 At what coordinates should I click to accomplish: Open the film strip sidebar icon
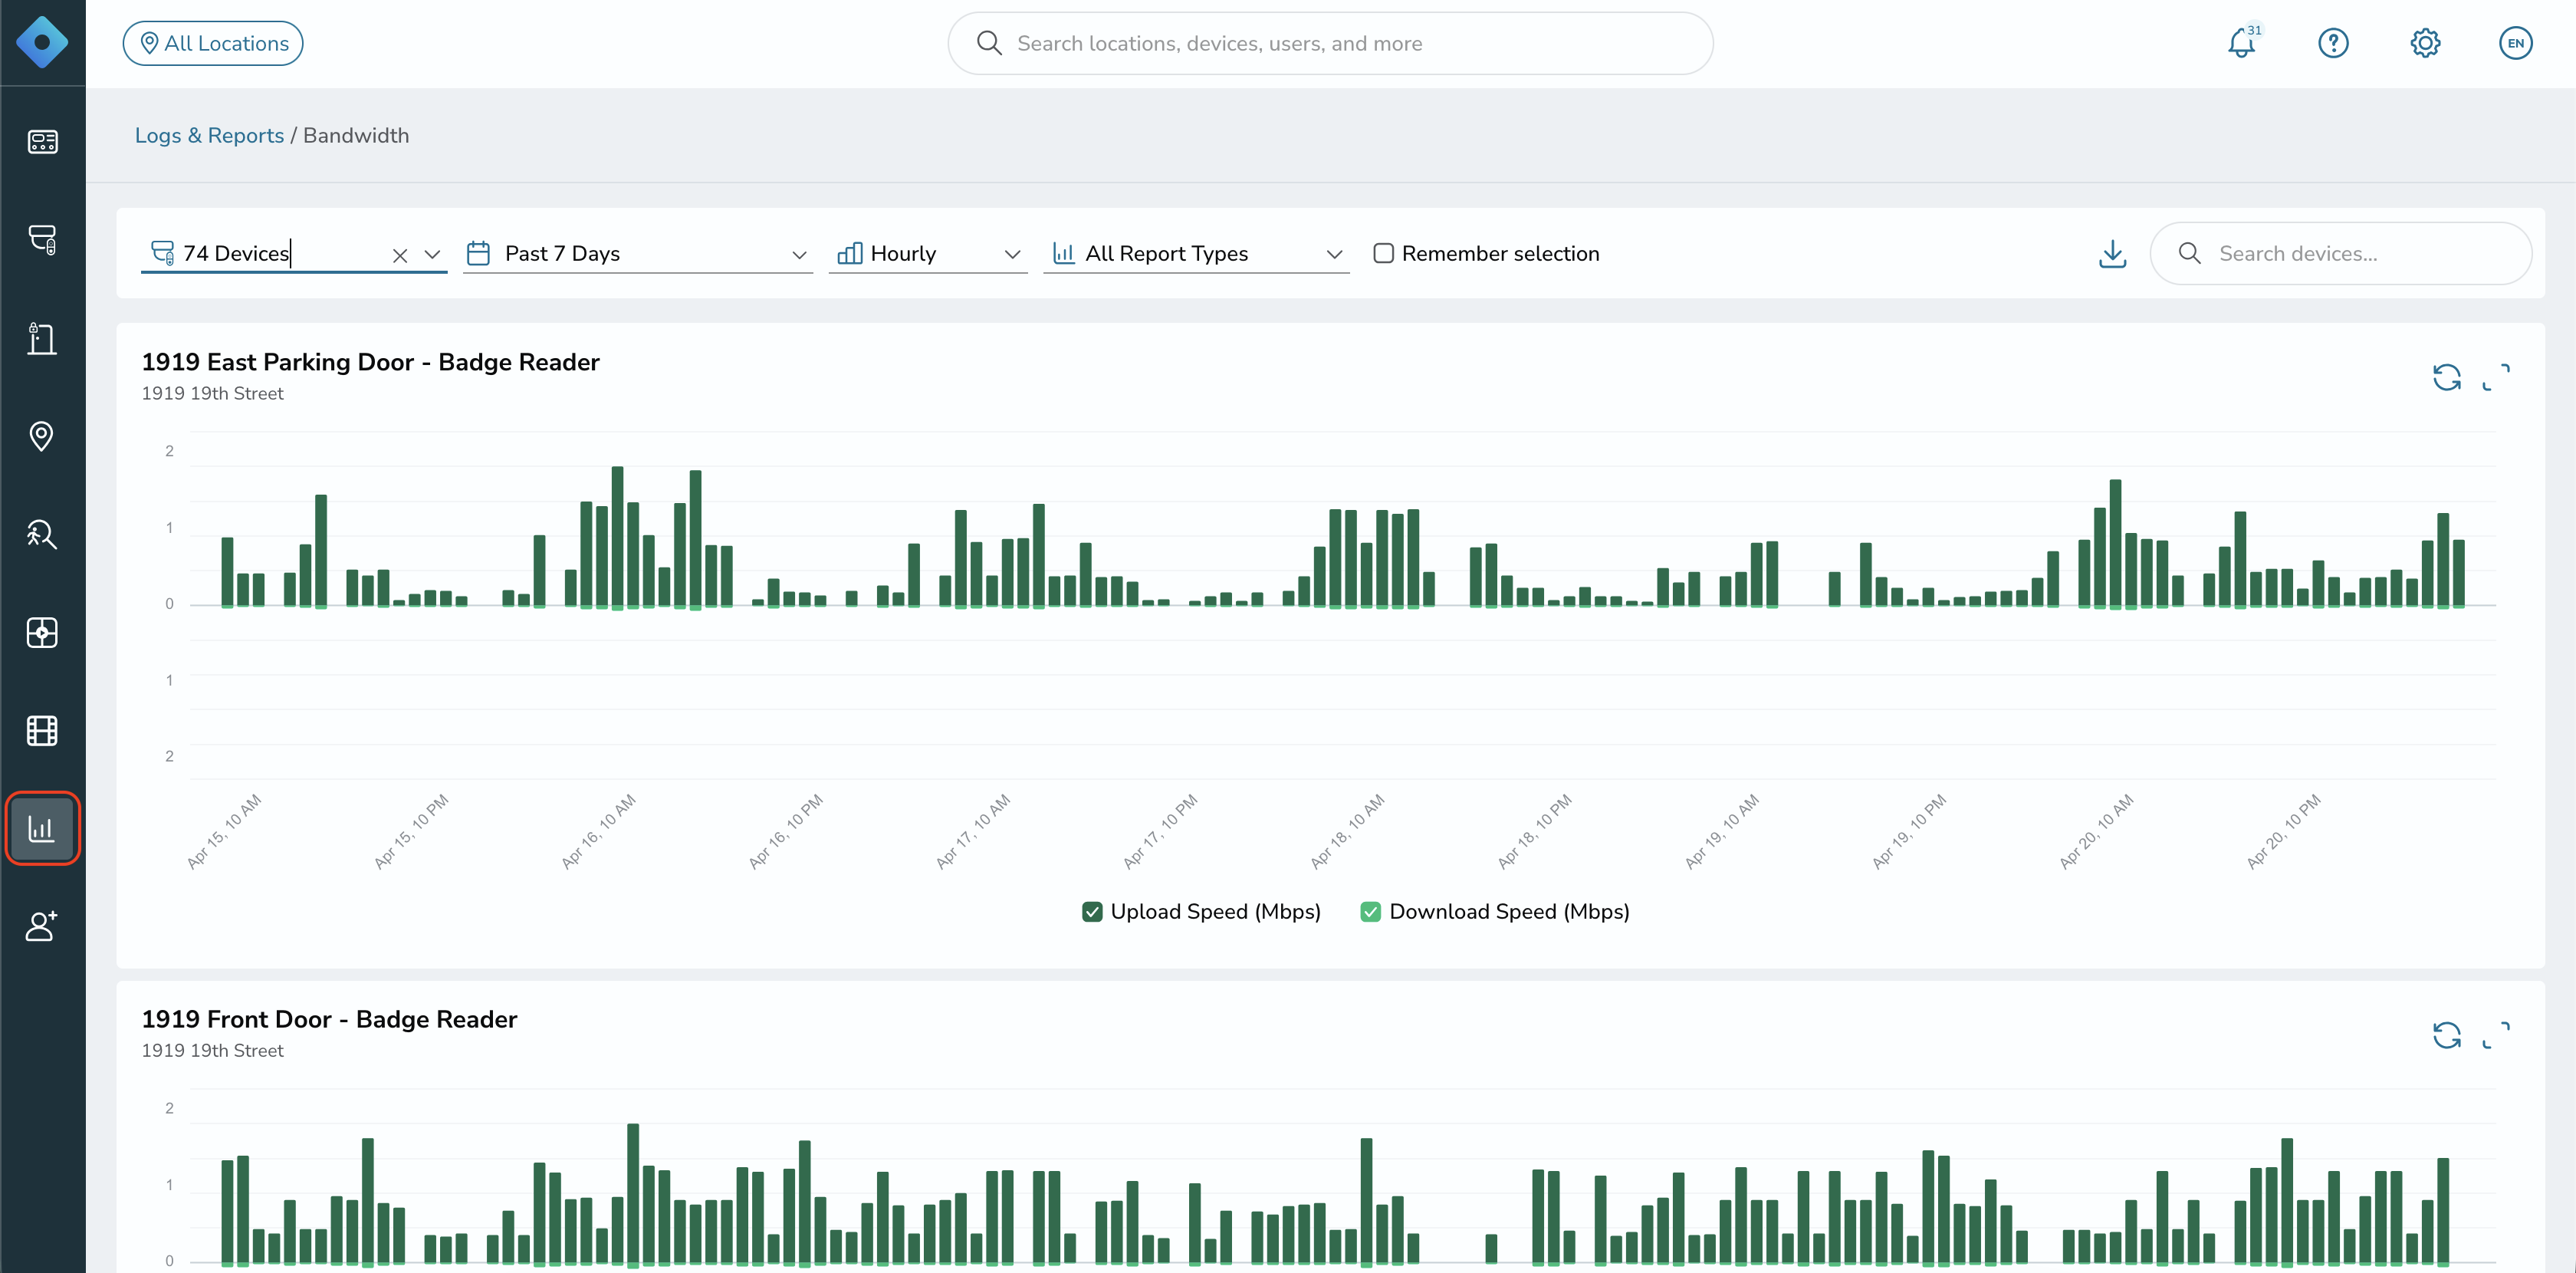pyautogui.click(x=42, y=731)
